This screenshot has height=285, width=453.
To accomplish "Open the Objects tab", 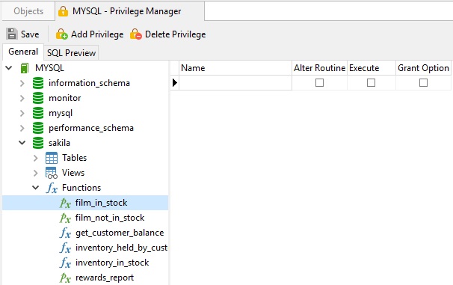I will [x=28, y=11].
